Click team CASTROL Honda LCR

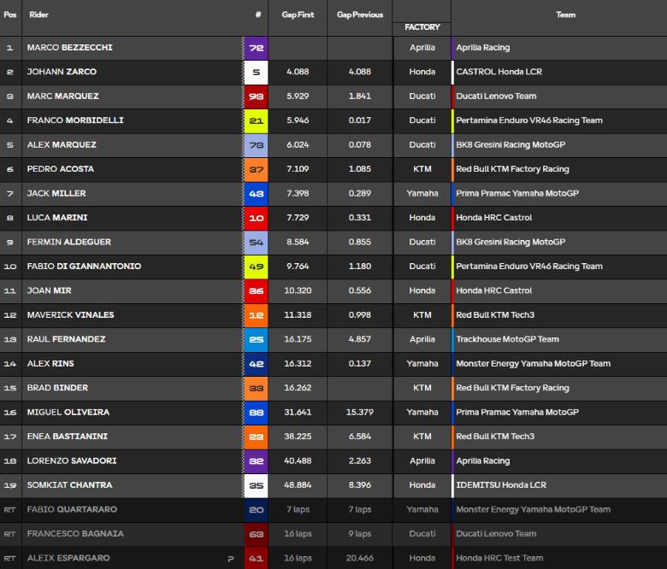(x=499, y=72)
